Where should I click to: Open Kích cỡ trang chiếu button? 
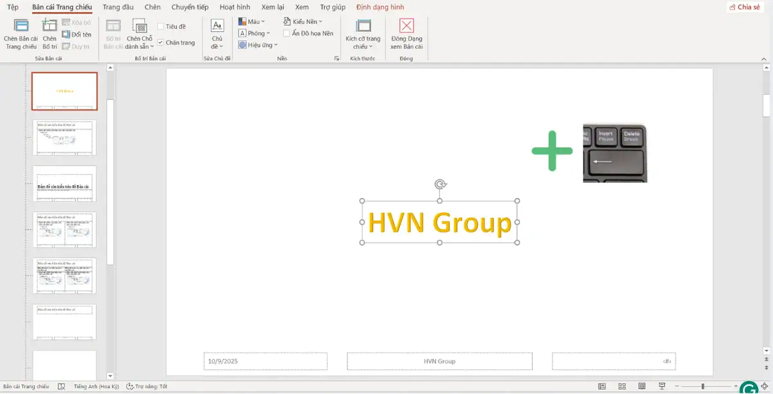(363, 34)
